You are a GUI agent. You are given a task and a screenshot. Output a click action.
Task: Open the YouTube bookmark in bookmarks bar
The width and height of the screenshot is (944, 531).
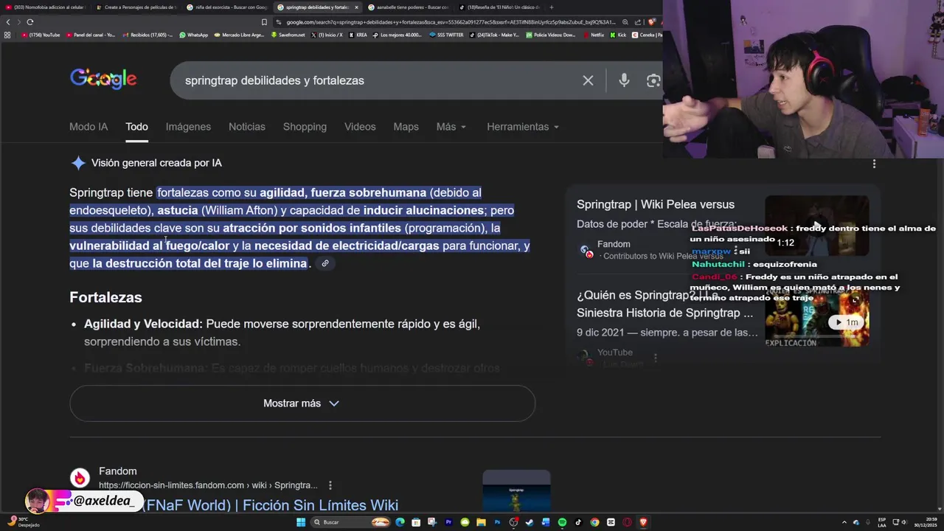[41, 35]
